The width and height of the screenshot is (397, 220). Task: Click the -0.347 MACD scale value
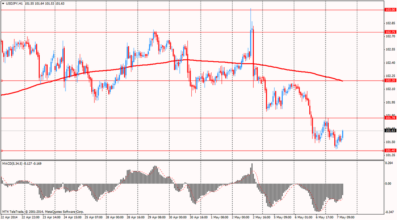tap(389, 212)
